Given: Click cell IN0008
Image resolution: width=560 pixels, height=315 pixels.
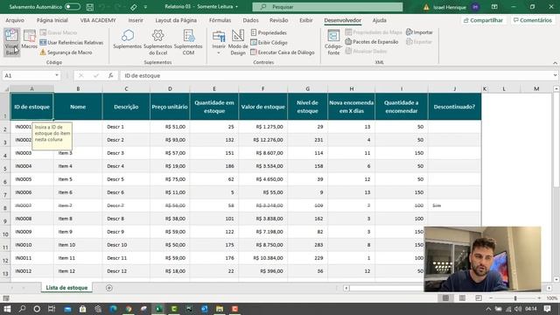Looking at the screenshot, I should [31, 219].
